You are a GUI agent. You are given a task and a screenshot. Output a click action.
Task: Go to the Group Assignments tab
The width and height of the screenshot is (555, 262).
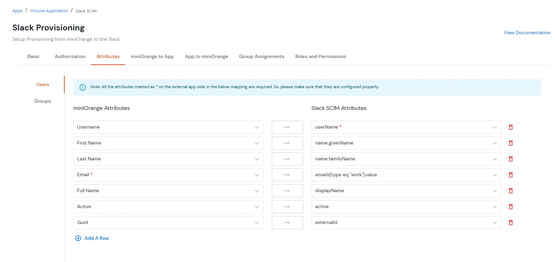(x=262, y=56)
